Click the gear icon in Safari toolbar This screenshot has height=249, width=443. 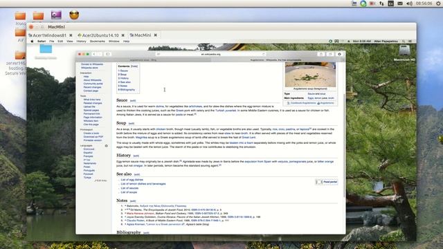coord(339,54)
